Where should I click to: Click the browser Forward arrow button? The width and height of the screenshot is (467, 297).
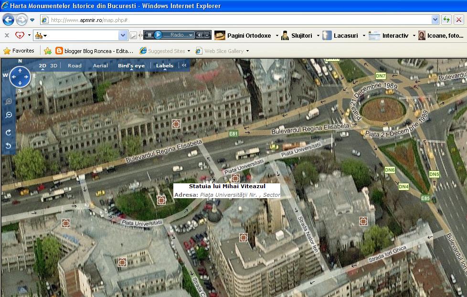tap(21, 20)
